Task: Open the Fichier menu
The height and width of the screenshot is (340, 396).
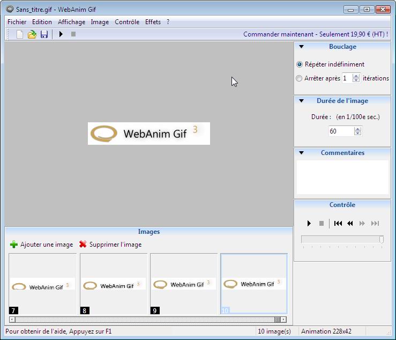Action: tap(17, 22)
